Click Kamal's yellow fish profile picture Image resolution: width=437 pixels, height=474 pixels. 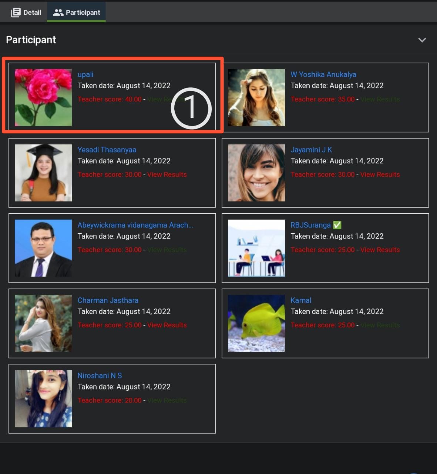pyautogui.click(x=256, y=323)
